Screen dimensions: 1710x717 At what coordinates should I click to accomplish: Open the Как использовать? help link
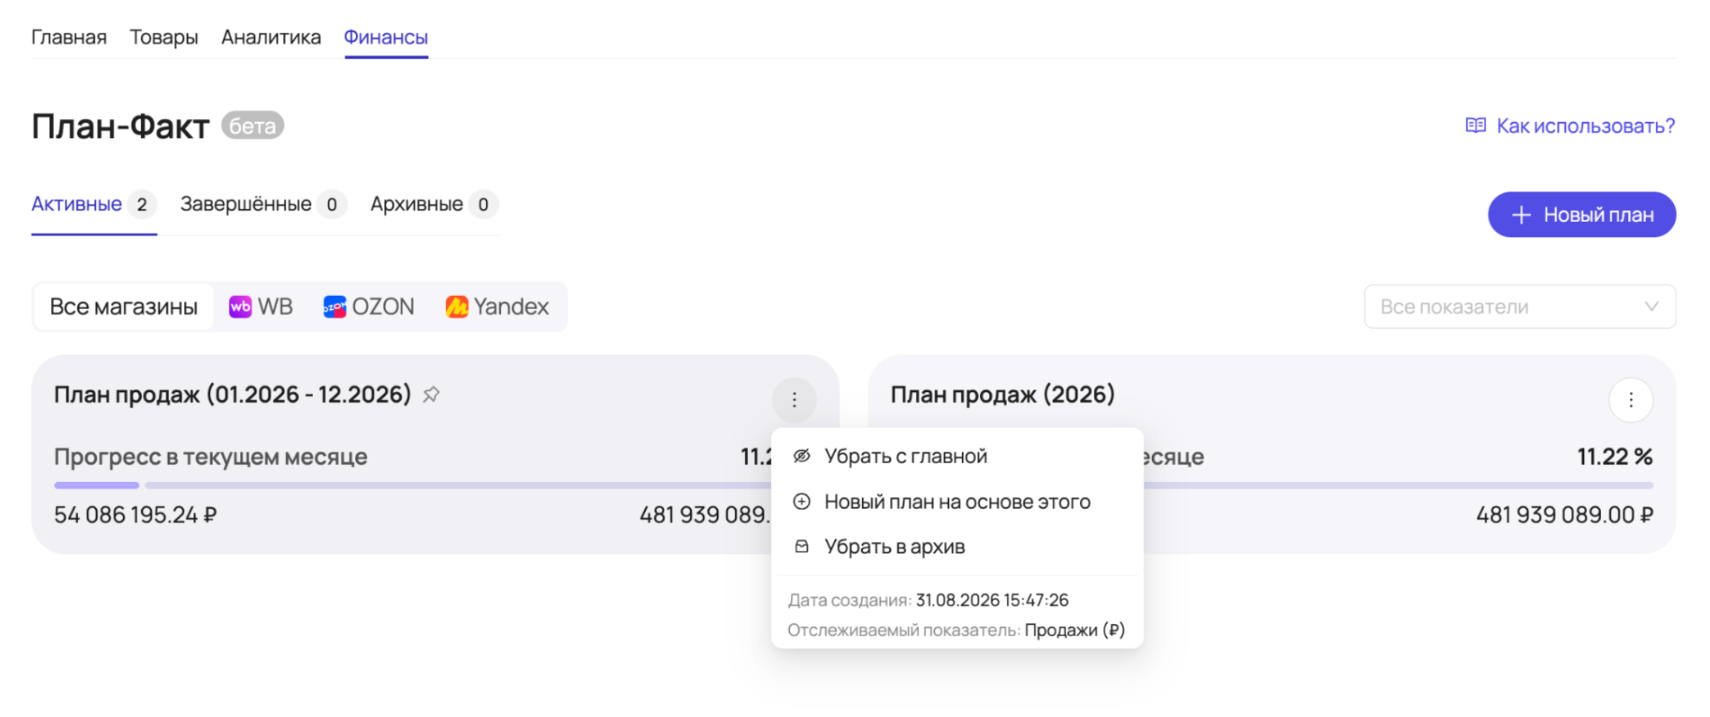pyautogui.click(x=1570, y=126)
